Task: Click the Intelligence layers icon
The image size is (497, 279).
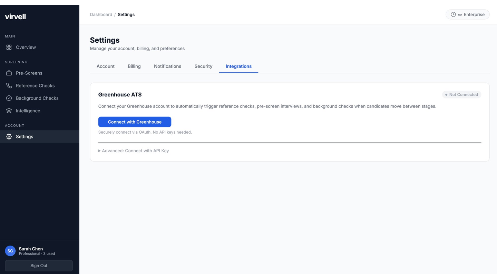Action: tap(9, 111)
